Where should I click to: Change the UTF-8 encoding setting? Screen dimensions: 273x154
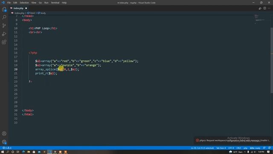231,148
